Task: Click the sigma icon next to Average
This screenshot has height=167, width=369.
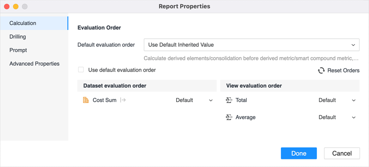Action: [x=229, y=117]
